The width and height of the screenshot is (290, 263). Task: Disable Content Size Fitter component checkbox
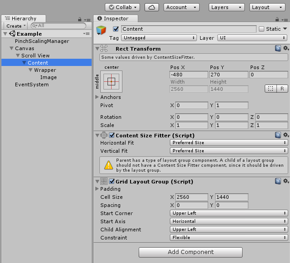click(x=112, y=135)
